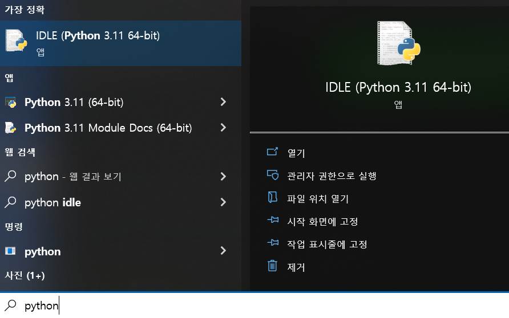Click the 파일 위치 열기 folder icon
Screen dimensions: 509x318
(272, 197)
